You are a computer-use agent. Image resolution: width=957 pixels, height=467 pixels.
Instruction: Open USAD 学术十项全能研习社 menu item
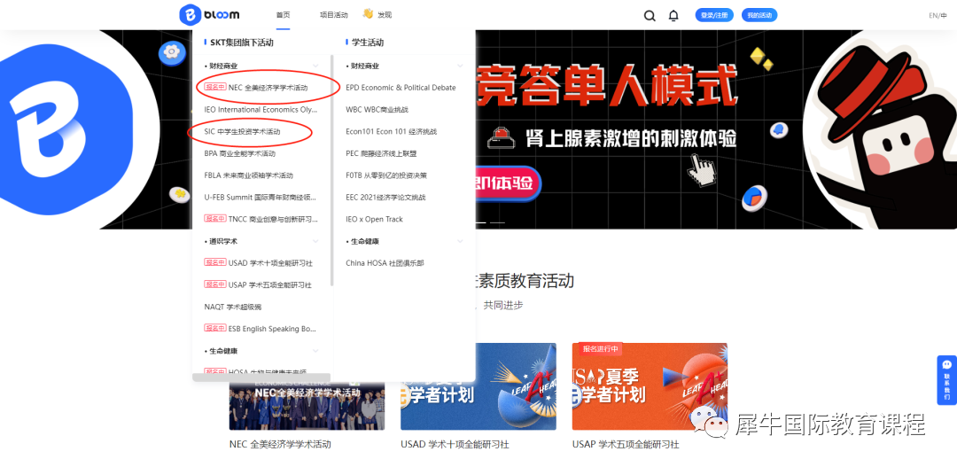pos(259,263)
